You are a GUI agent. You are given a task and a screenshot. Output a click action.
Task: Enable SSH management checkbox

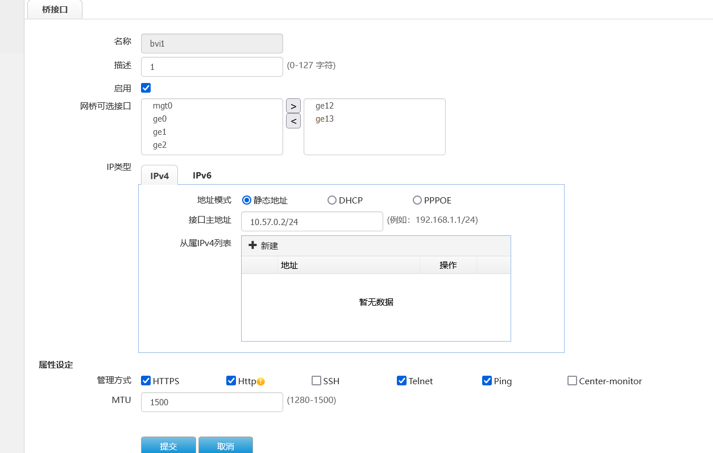tap(316, 381)
